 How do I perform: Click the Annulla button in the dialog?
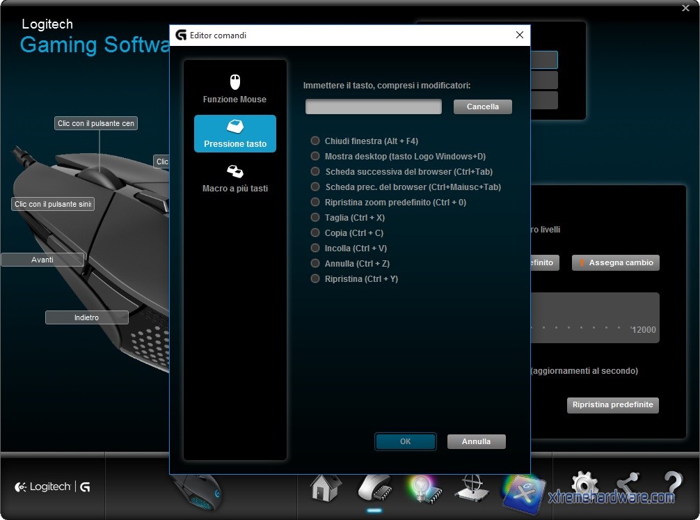pyautogui.click(x=476, y=441)
